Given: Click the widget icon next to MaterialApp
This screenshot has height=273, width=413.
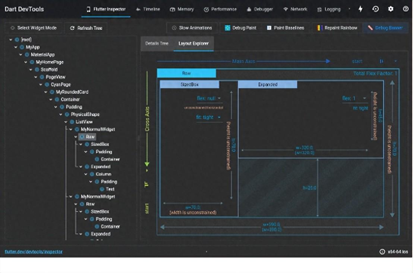Looking at the screenshot, I should [27, 55].
